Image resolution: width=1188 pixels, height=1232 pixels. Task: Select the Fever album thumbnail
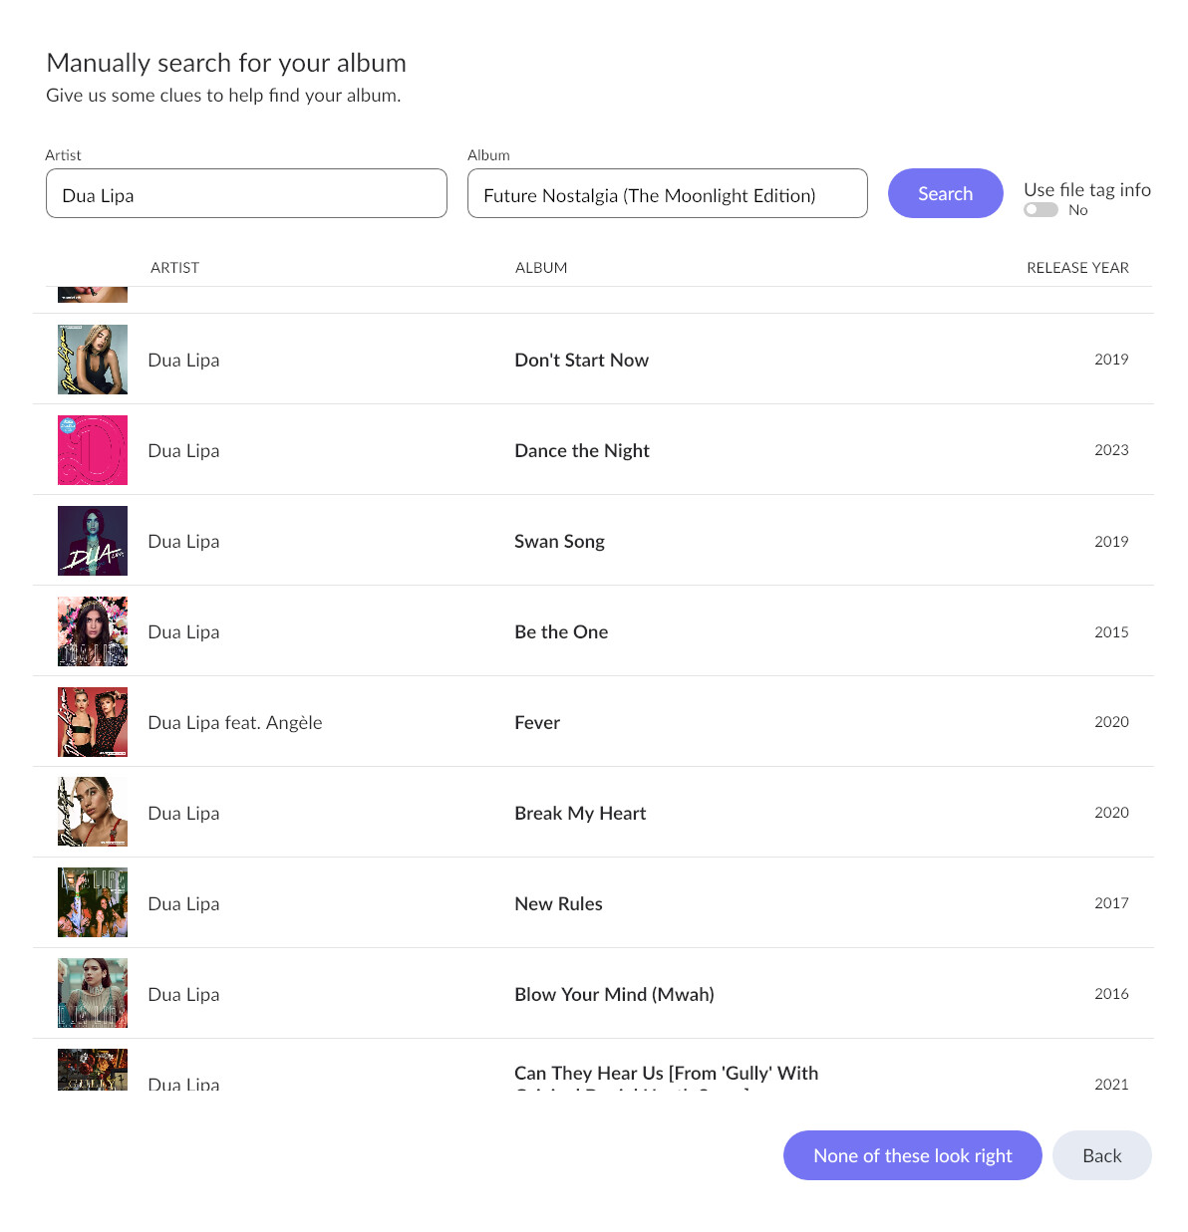[x=93, y=722]
